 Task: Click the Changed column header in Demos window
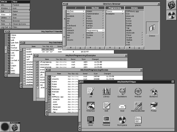pos(107,73)
